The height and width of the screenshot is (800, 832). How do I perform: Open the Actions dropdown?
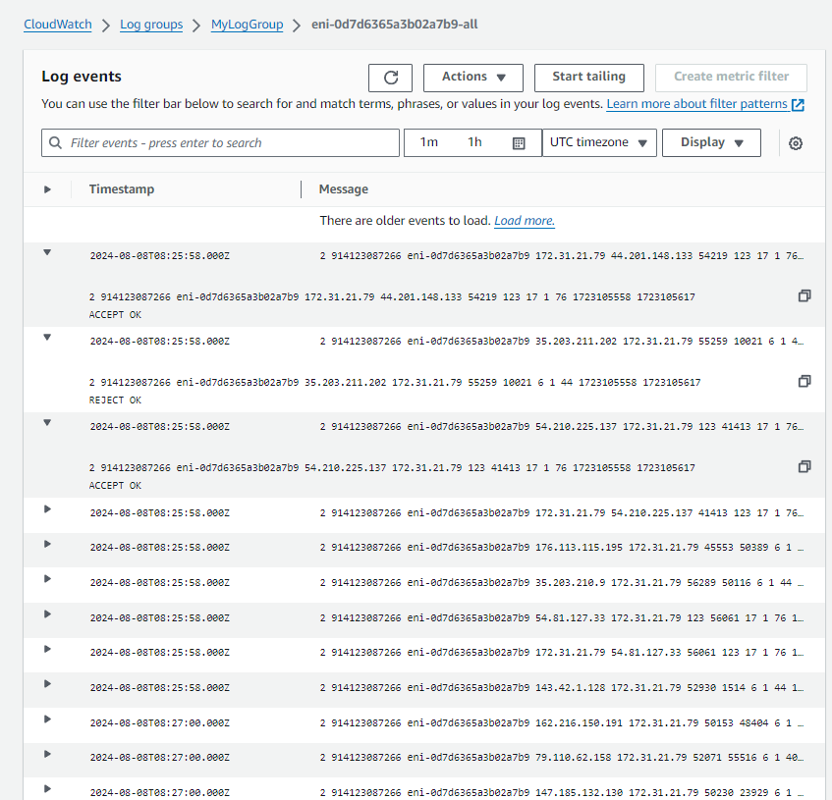point(472,78)
